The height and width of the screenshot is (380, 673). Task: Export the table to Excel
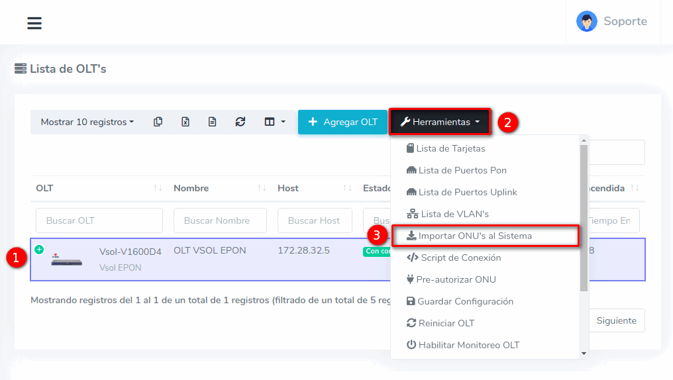click(x=185, y=122)
